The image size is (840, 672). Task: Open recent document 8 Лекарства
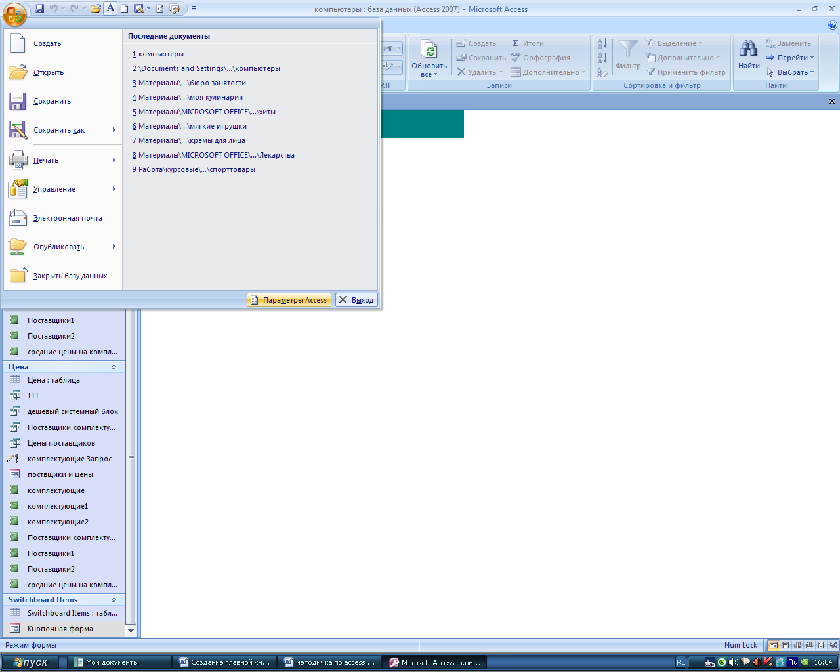(x=213, y=155)
